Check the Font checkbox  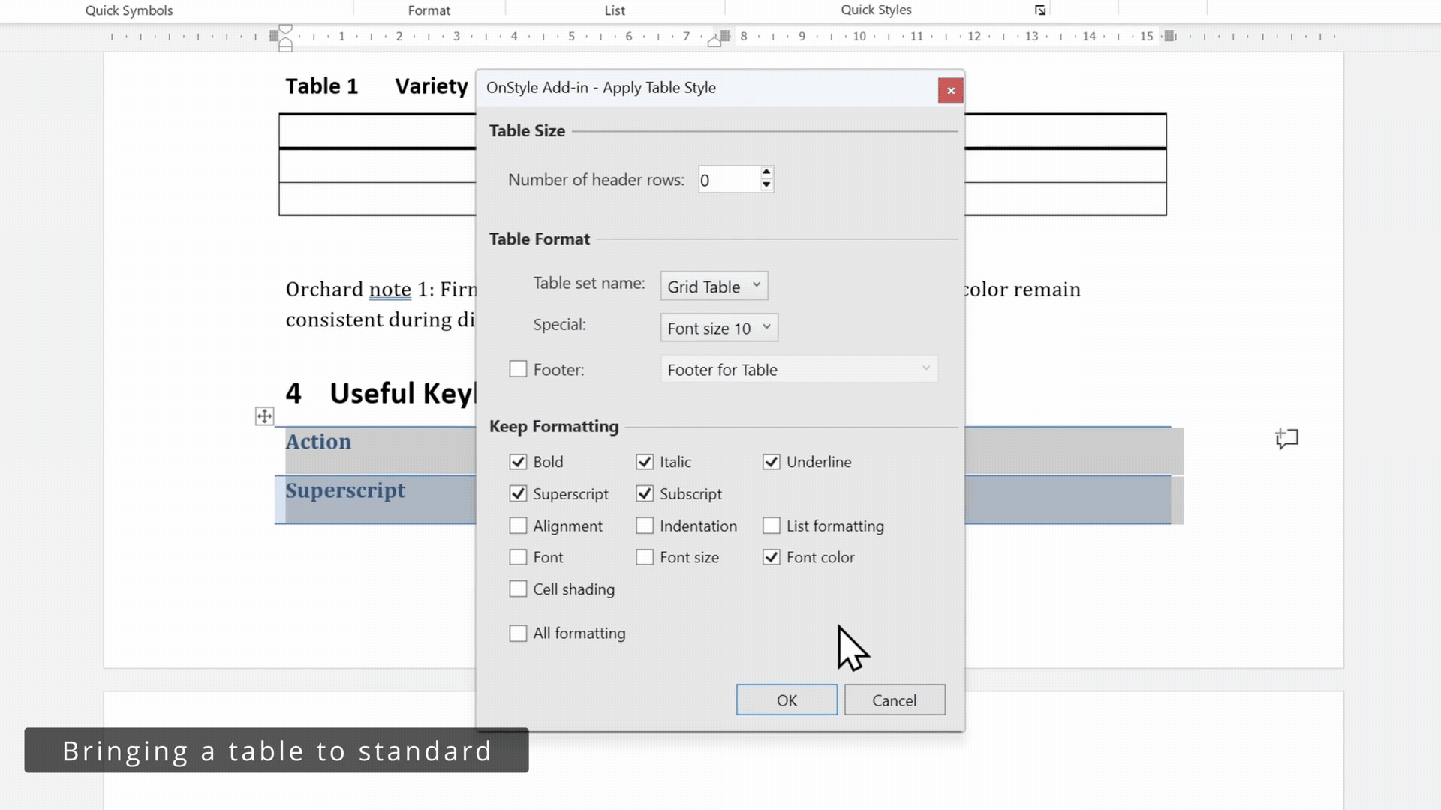pyautogui.click(x=518, y=557)
